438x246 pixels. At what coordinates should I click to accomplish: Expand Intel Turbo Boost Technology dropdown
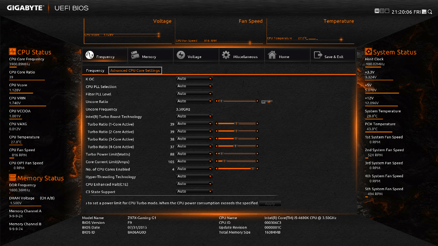tap(195, 116)
